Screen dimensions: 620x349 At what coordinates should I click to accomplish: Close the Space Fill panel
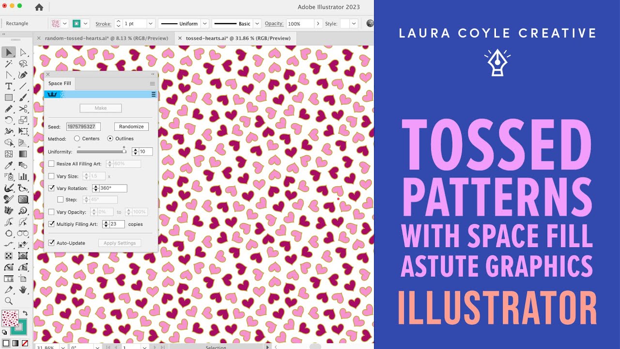(x=48, y=74)
